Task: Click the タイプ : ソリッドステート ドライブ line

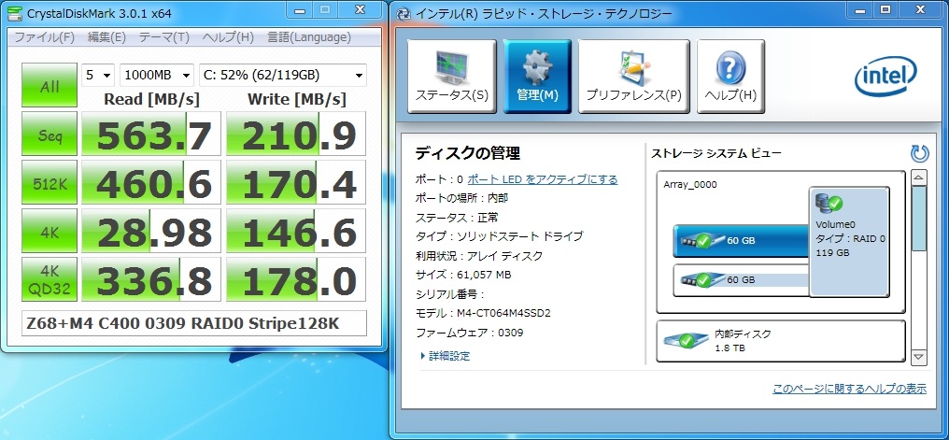Action: [x=499, y=236]
